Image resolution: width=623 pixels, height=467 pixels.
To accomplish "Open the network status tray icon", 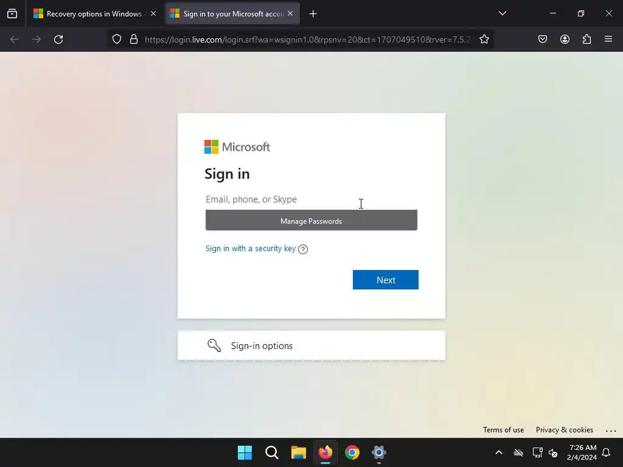I will tap(537, 452).
